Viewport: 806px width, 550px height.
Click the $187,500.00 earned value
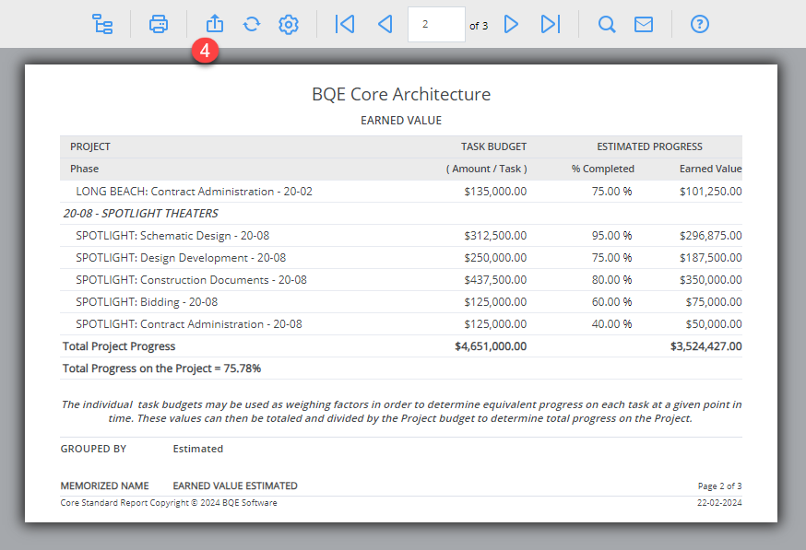[711, 258]
